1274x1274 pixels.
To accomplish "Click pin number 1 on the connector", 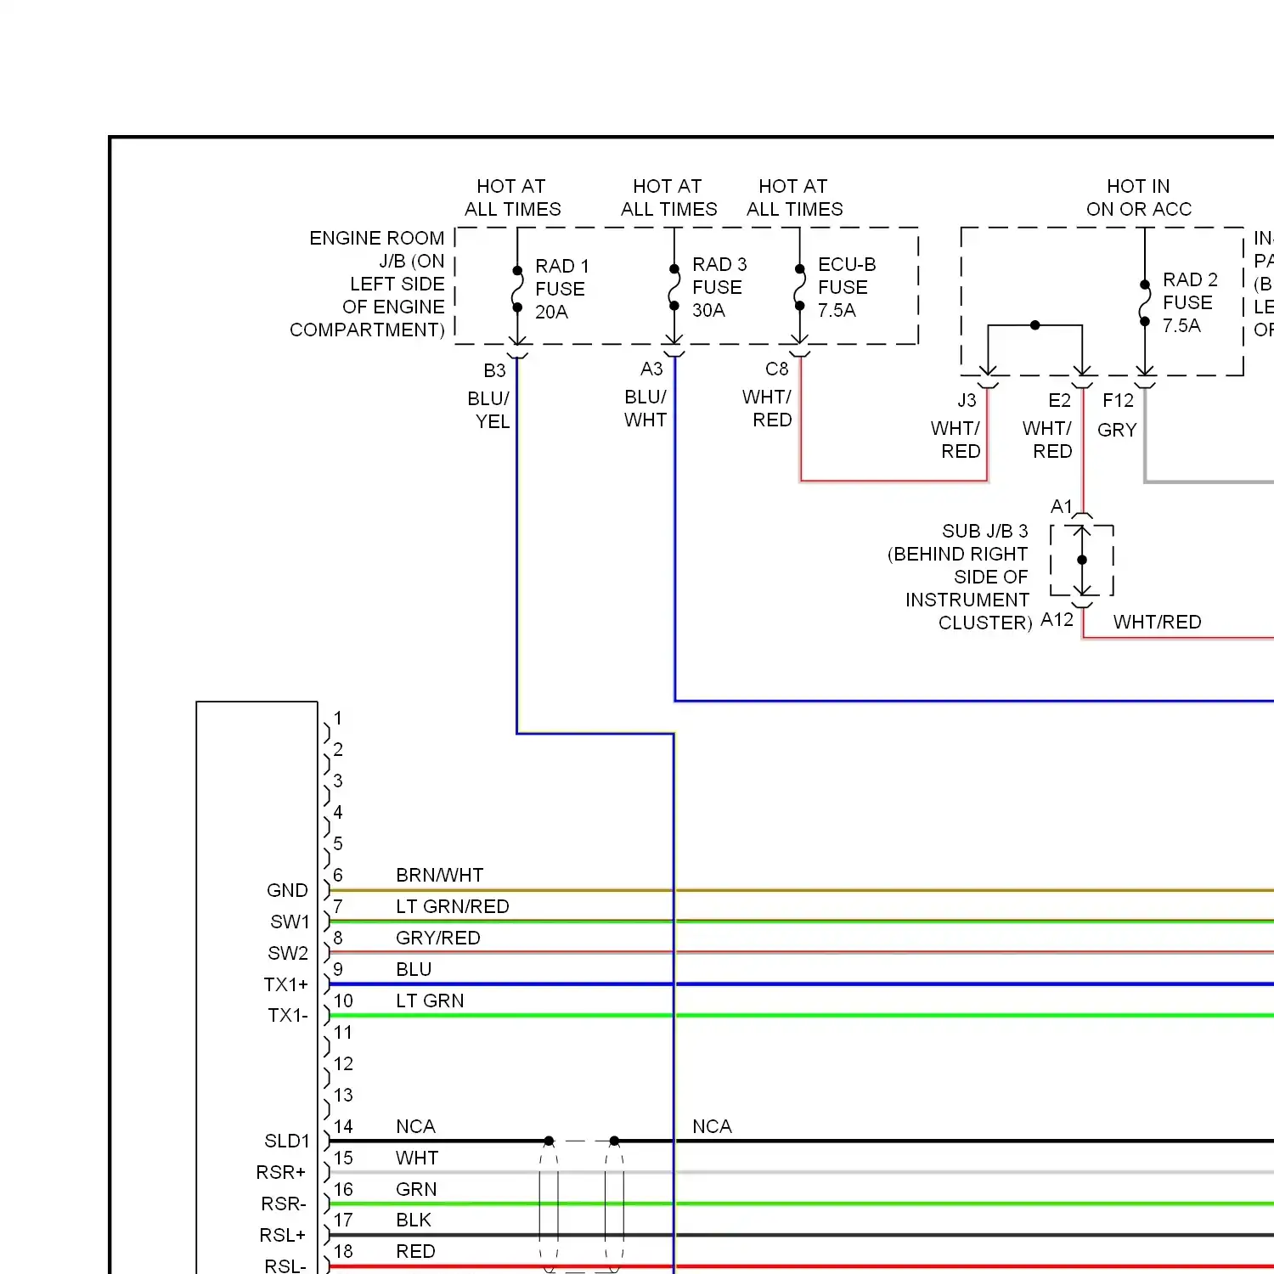I will click(x=338, y=719).
